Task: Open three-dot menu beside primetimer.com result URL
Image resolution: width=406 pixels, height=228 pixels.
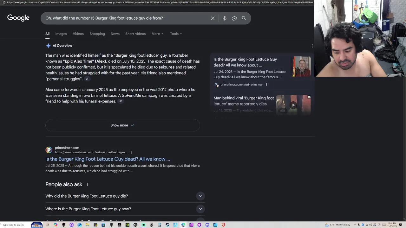Action: pyautogui.click(x=131, y=152)
